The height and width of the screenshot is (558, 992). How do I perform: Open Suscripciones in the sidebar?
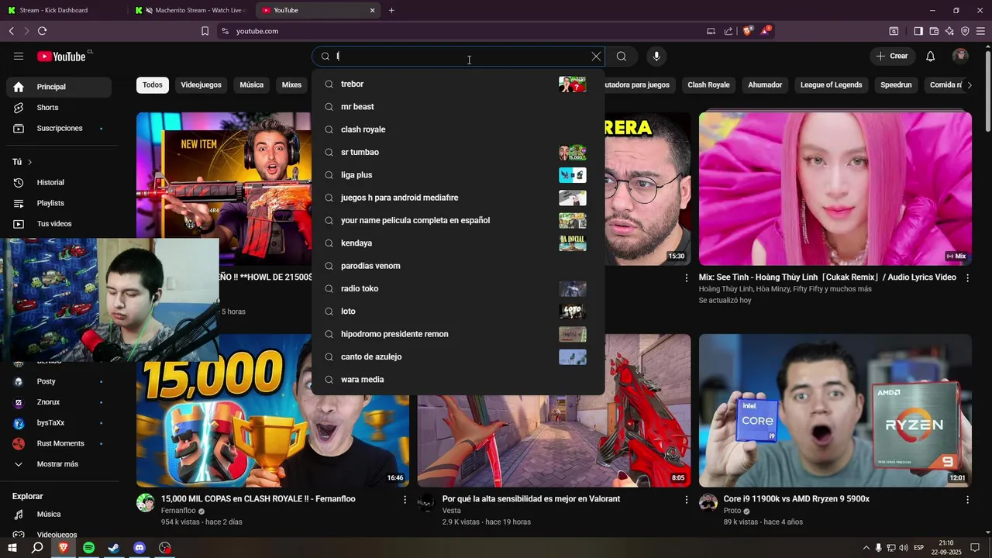pos(59,128)
